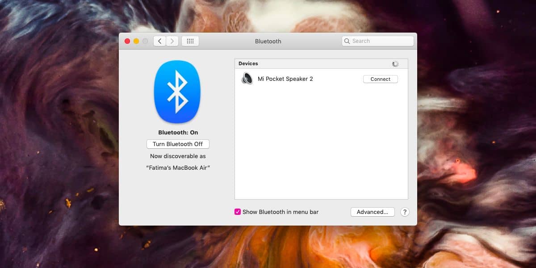This screenshot has width=536, height=268.
Task: Click inside the Search field
Action: tap(377, 41)
